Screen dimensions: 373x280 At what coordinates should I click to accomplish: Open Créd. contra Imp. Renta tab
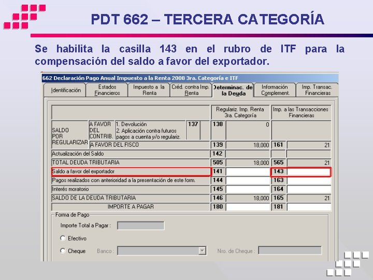[191, 90]
